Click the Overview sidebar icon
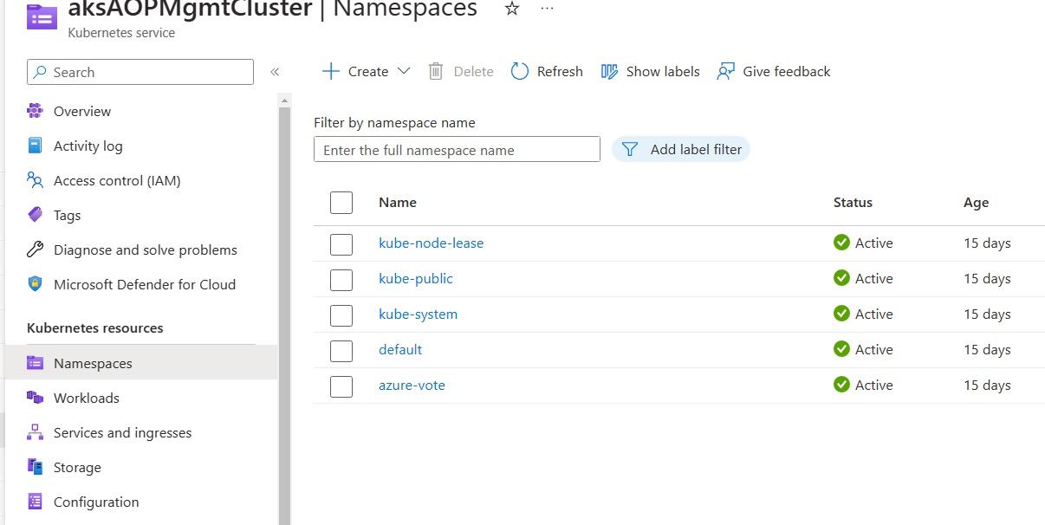This screenshot has width=1045, height=525. [35, 111]
